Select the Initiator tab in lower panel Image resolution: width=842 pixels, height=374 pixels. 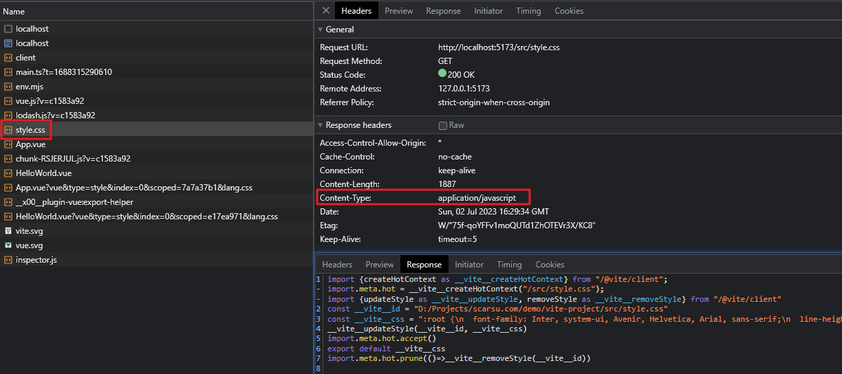point(469,265)
